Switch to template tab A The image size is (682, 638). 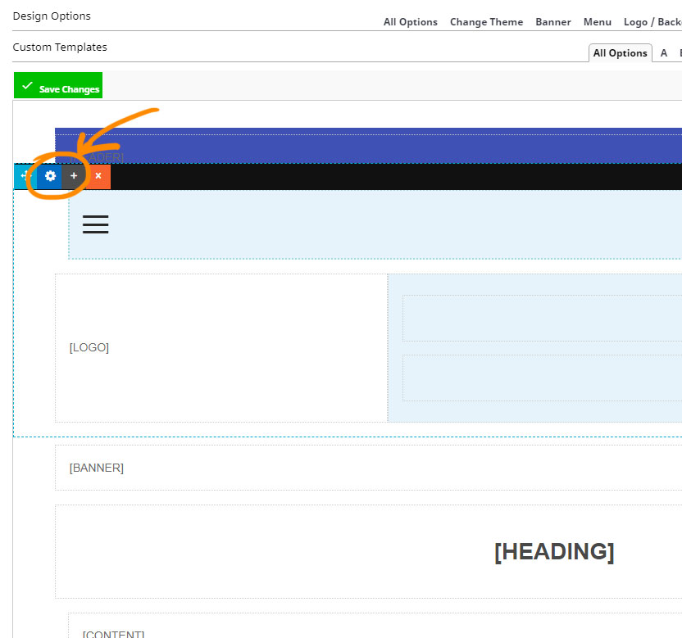coord(664,53)
